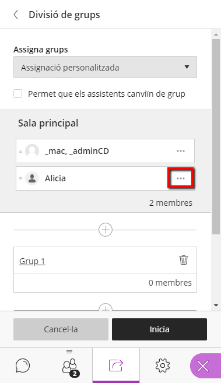
Task: Enable Permet que els assistents canviïn de grup
Action: click(18, 93)
